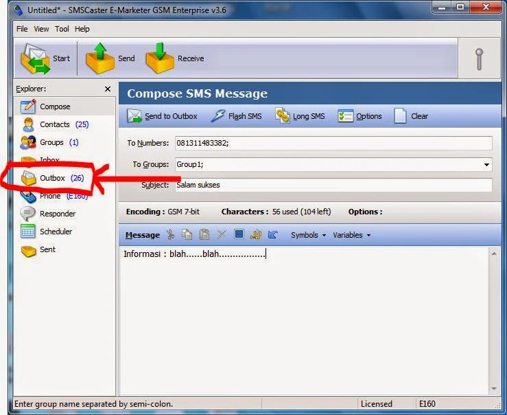Click Clear to reset the message
The image size is (507, 415).
411,116
